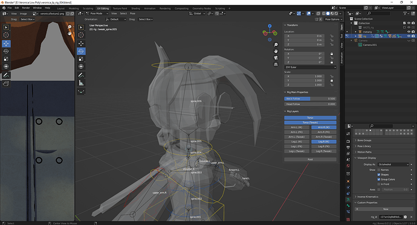Select the Rotate tool in the UV editor toolbar
Image resolution: width=417 pixels, height=225 pixels.
[6, 51]
